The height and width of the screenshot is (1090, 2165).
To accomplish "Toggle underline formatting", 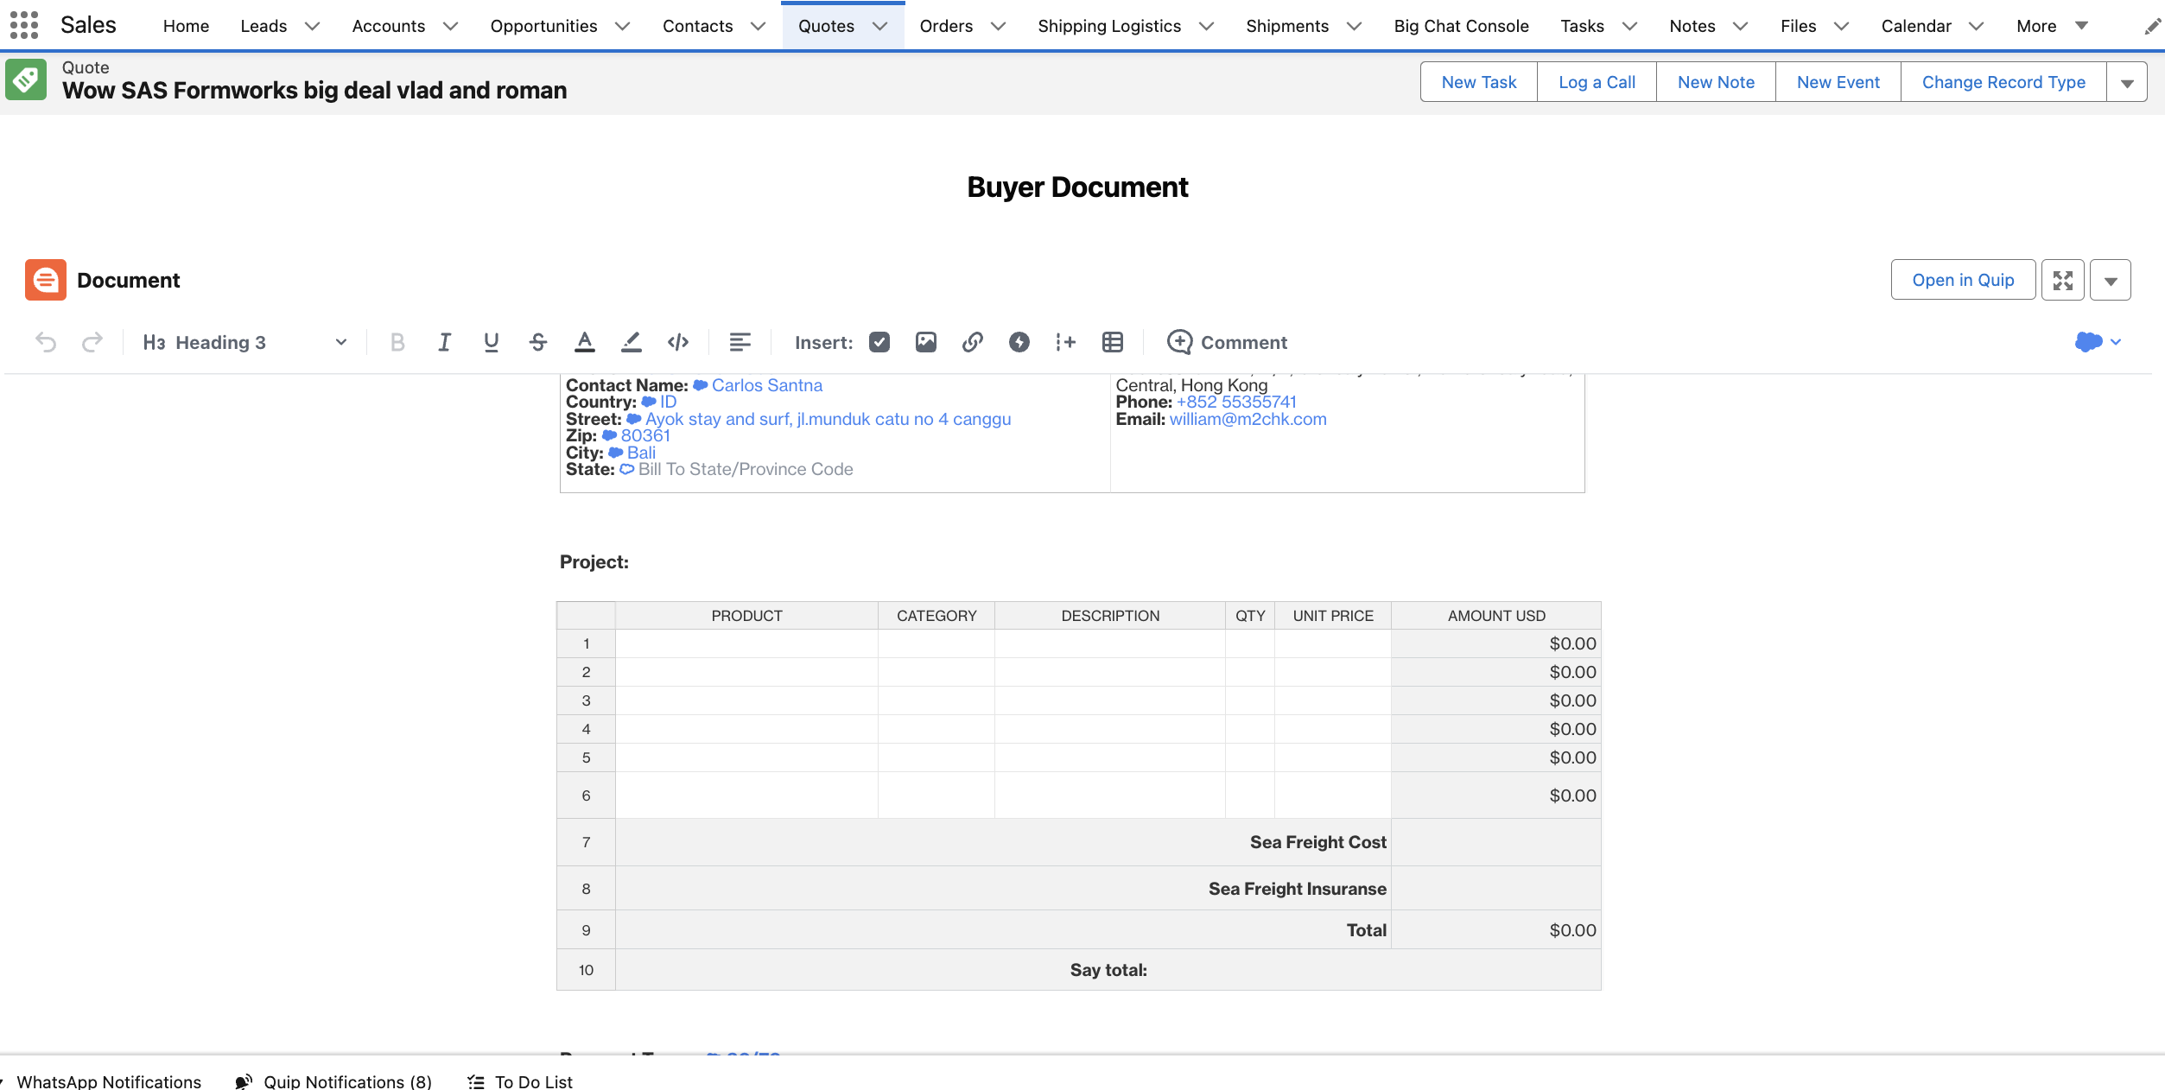I will pyautogui.click(x=491, y=342).
